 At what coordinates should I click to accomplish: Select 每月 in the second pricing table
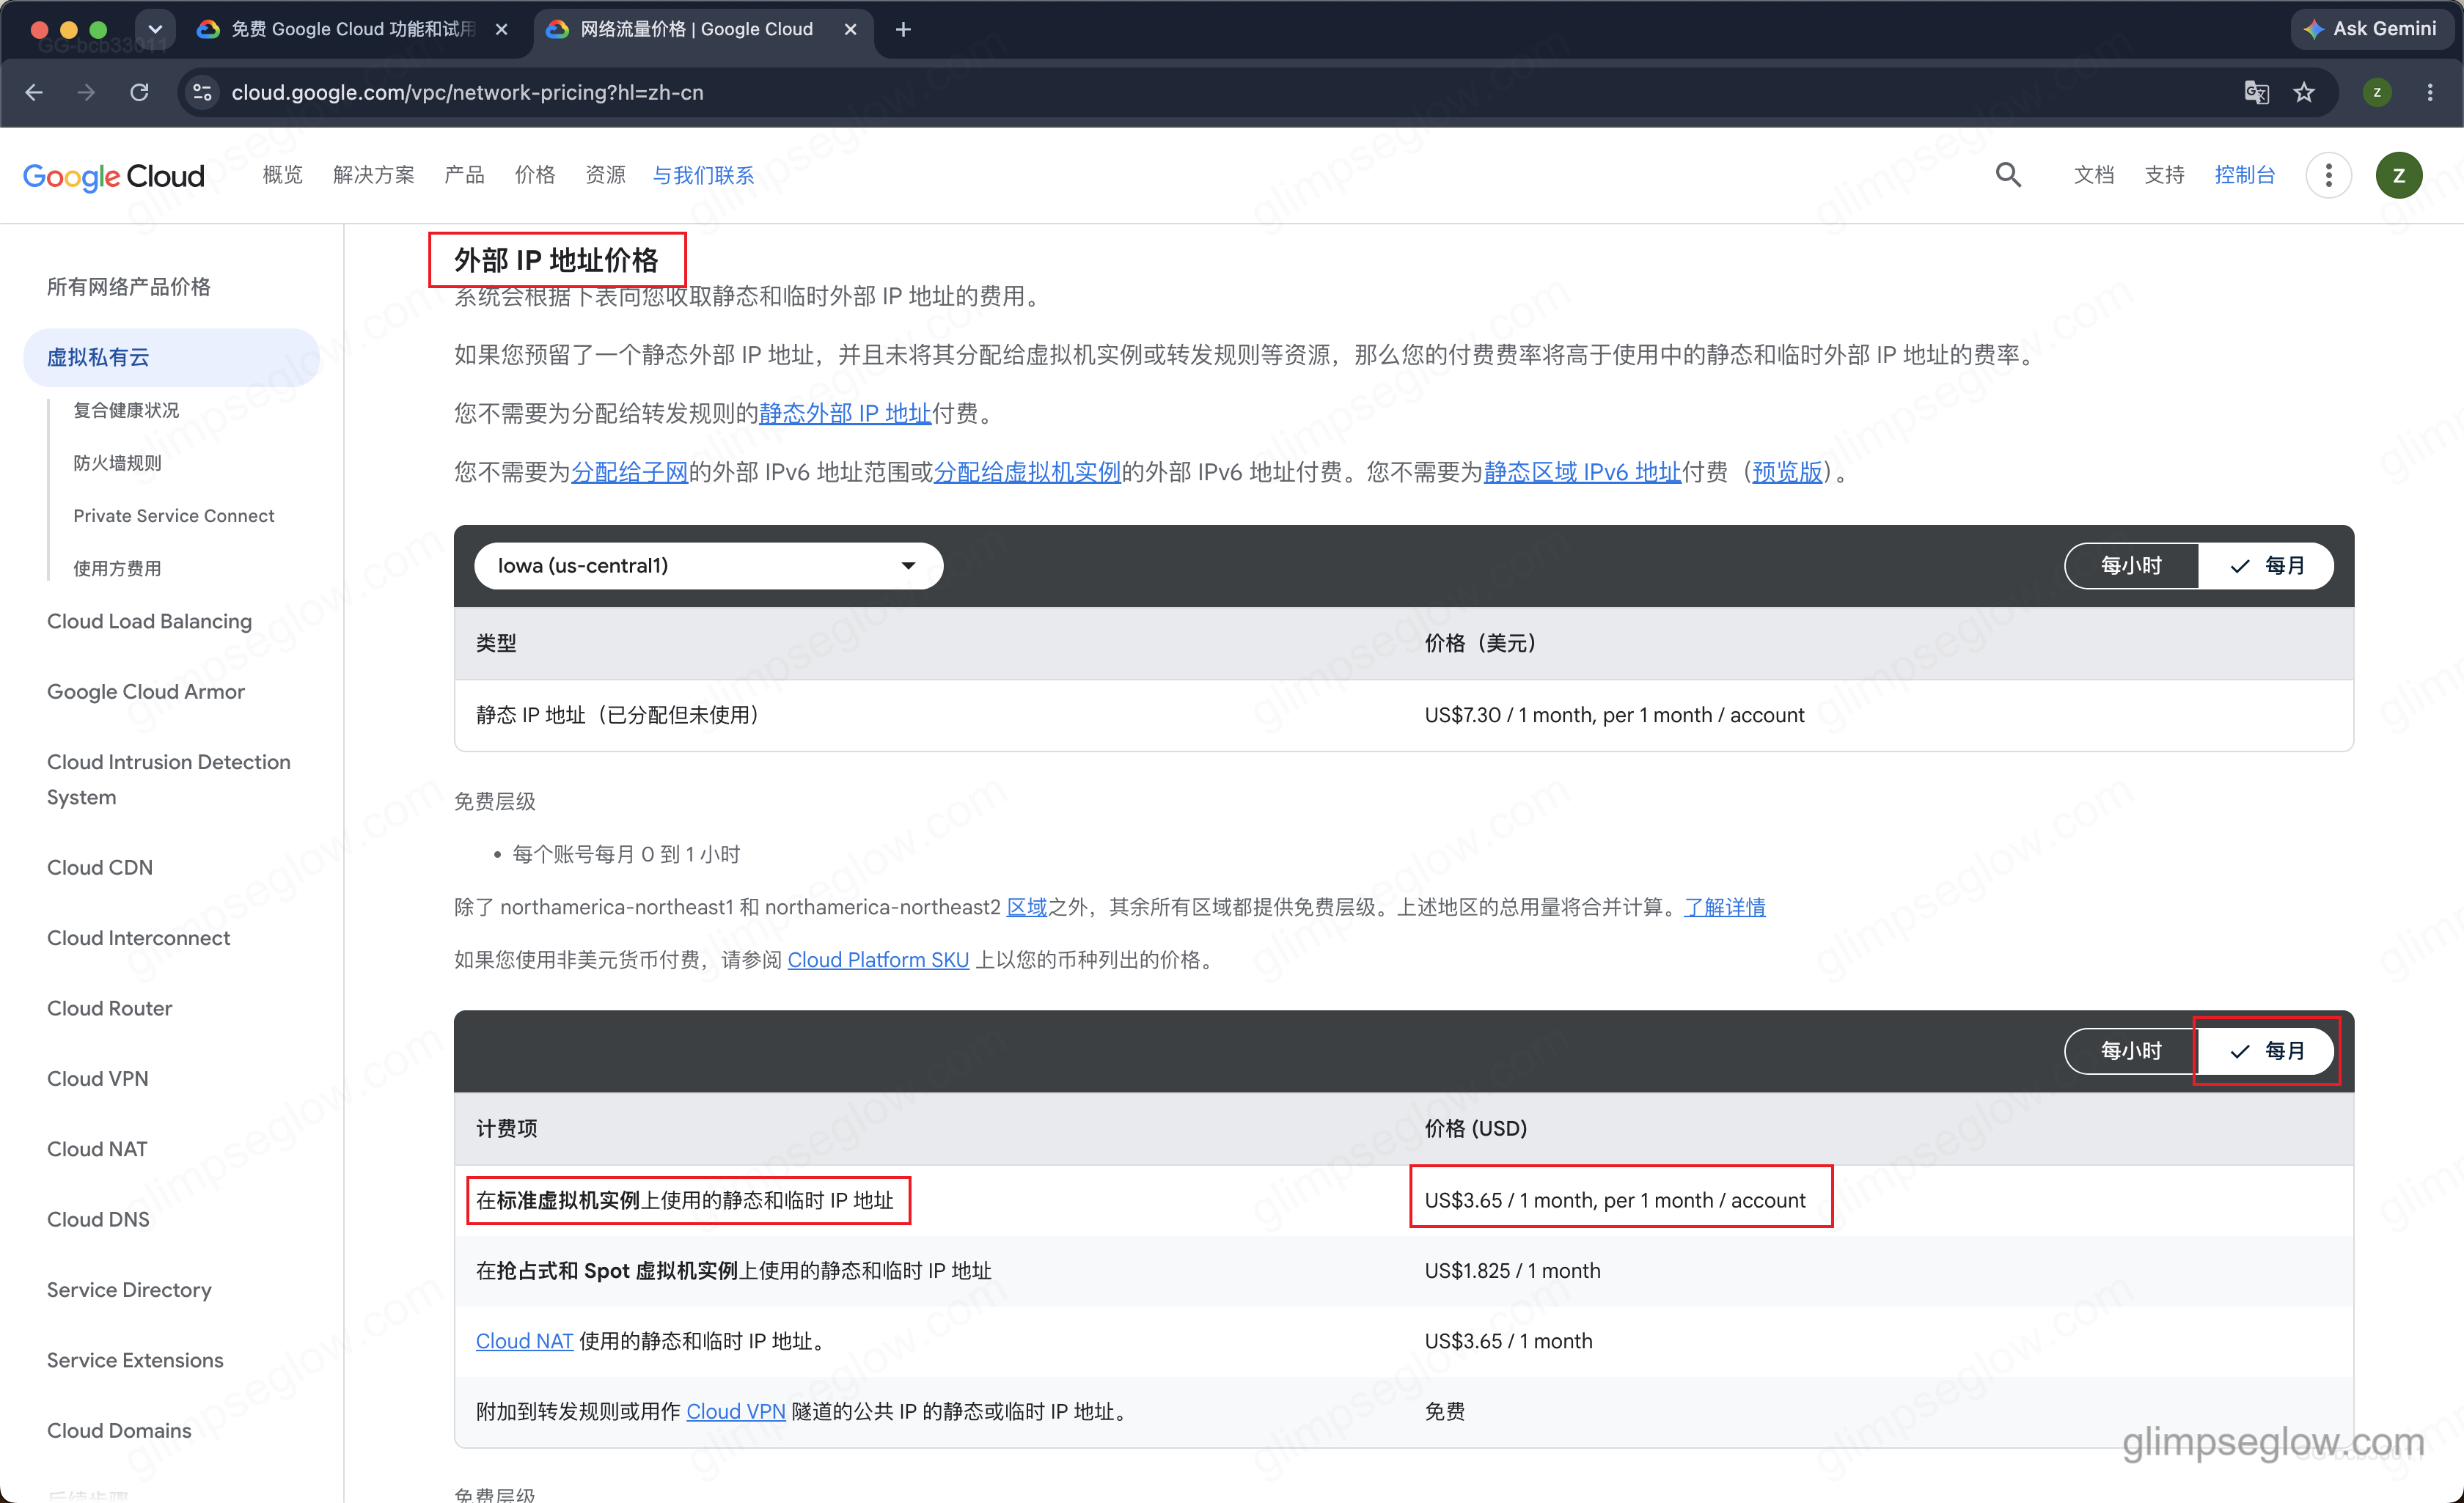coord(2266,1051)
